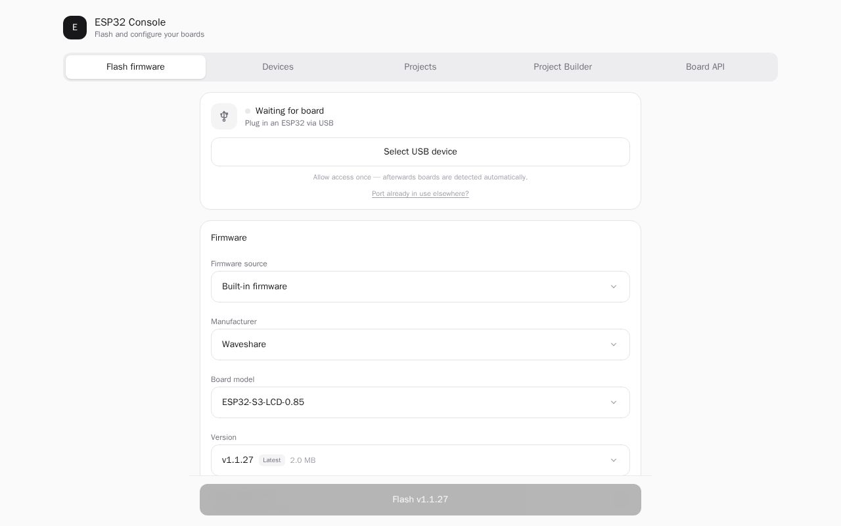Viewport: 841px width, 526px height.
Task: Switch to the Flash firmware tab
Action: 135,67
